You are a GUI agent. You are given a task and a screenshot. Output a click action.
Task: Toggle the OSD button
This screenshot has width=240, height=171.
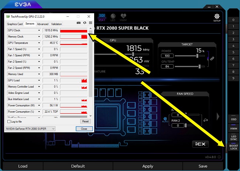point(234,119)
